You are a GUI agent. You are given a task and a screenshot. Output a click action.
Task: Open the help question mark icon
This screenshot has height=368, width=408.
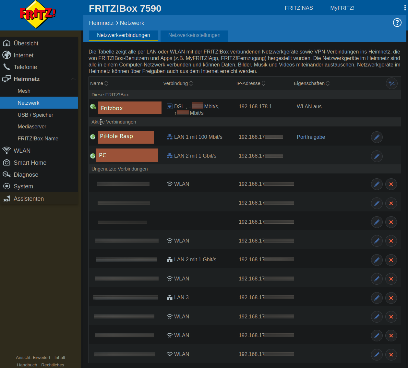click(397, 23)
